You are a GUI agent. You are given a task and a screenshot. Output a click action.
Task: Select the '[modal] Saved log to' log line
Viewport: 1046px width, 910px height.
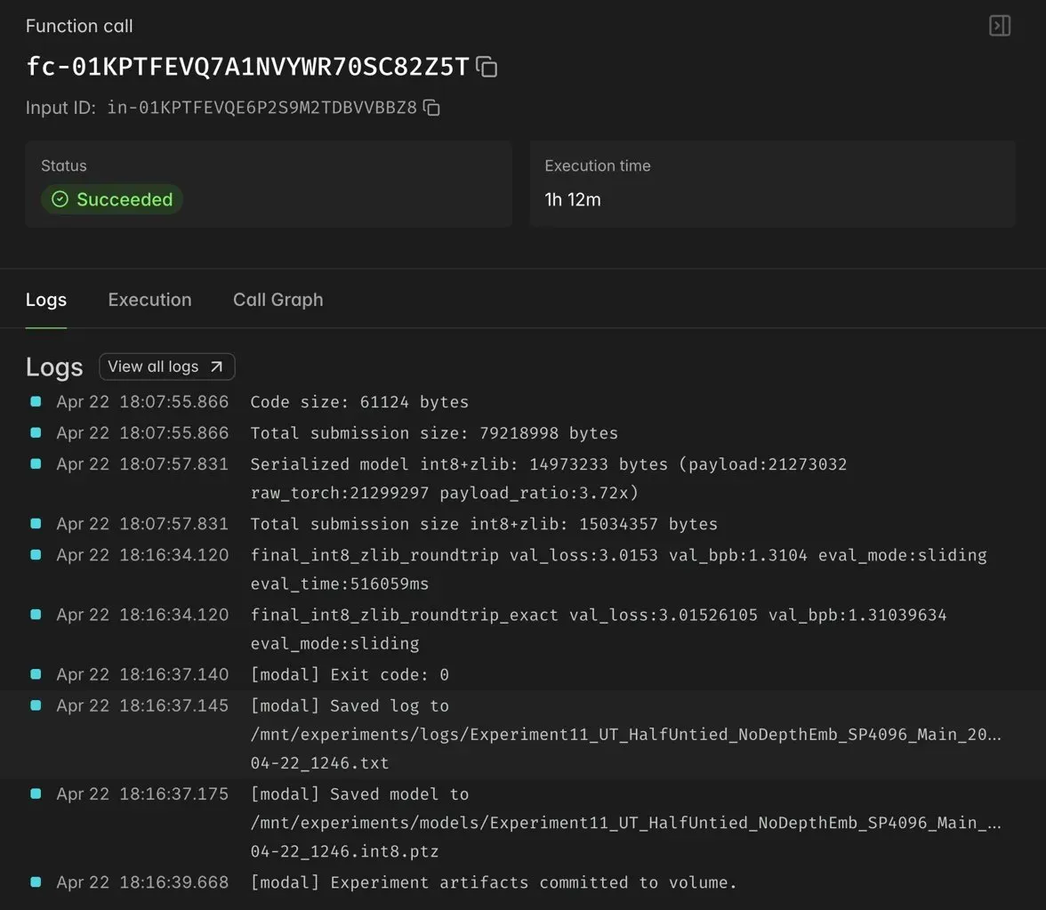(523, 735)
